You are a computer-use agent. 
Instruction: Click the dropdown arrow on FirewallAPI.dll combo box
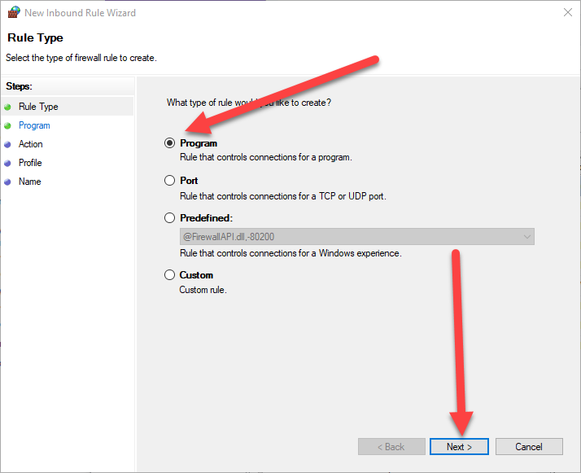click(x=527, y=237)
